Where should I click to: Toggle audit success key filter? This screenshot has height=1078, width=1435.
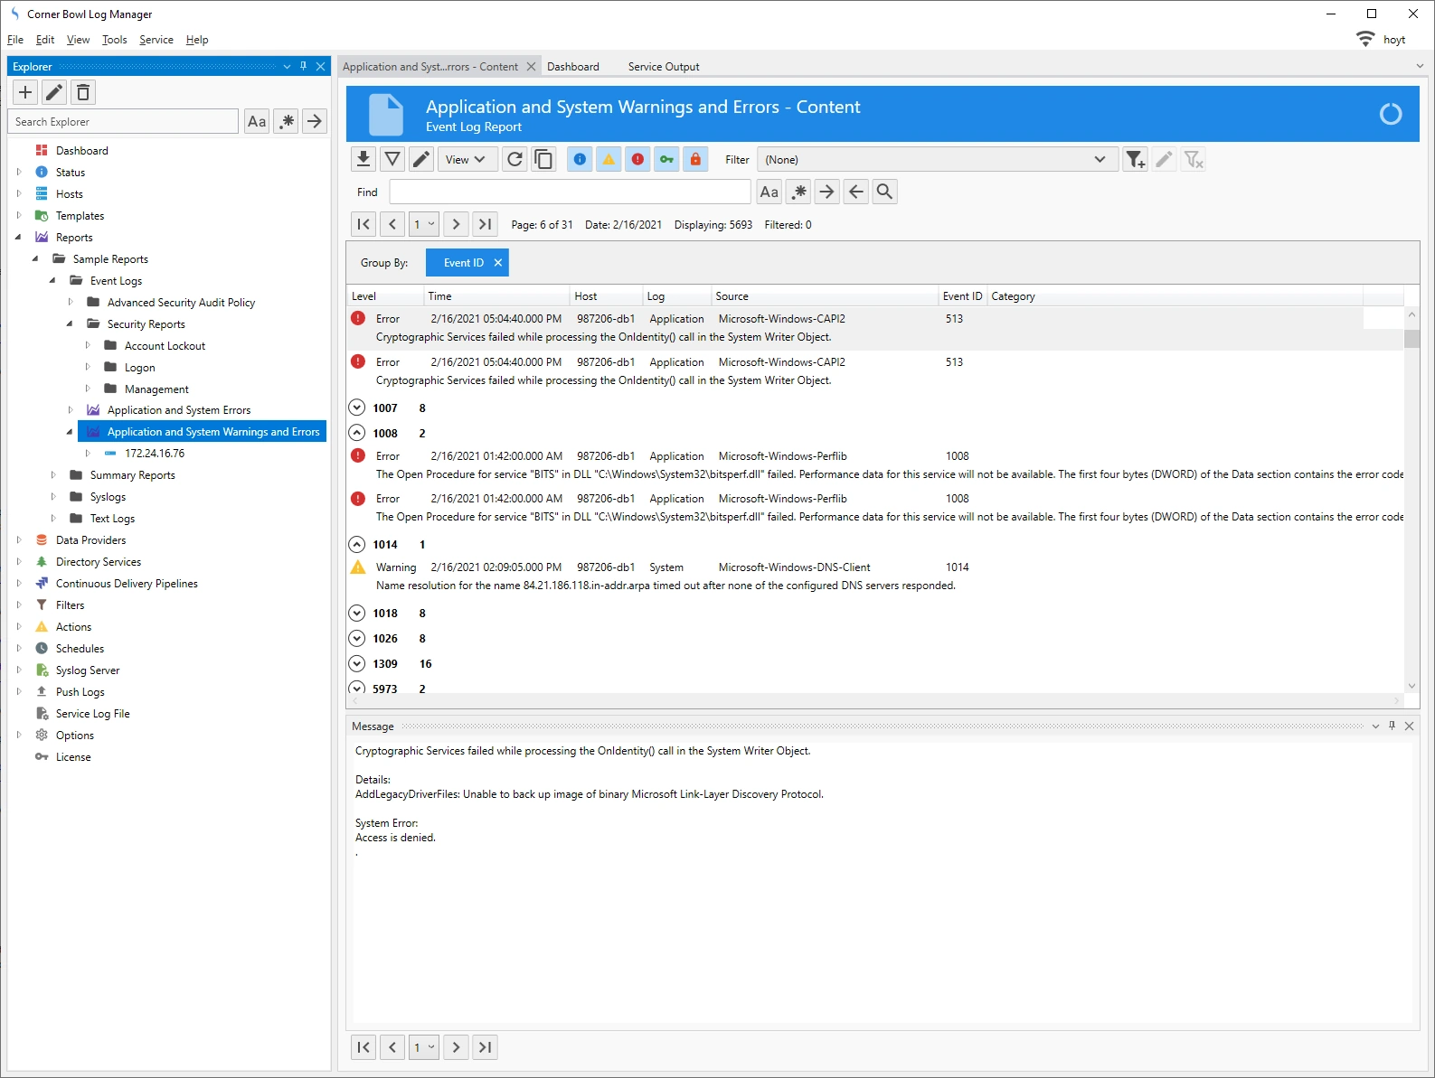coord(666,160)
